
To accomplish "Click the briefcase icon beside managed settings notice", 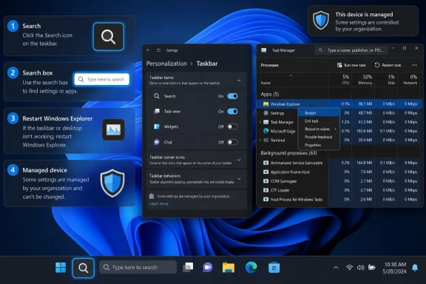I will pyautogui.click(x=152, y=196).
